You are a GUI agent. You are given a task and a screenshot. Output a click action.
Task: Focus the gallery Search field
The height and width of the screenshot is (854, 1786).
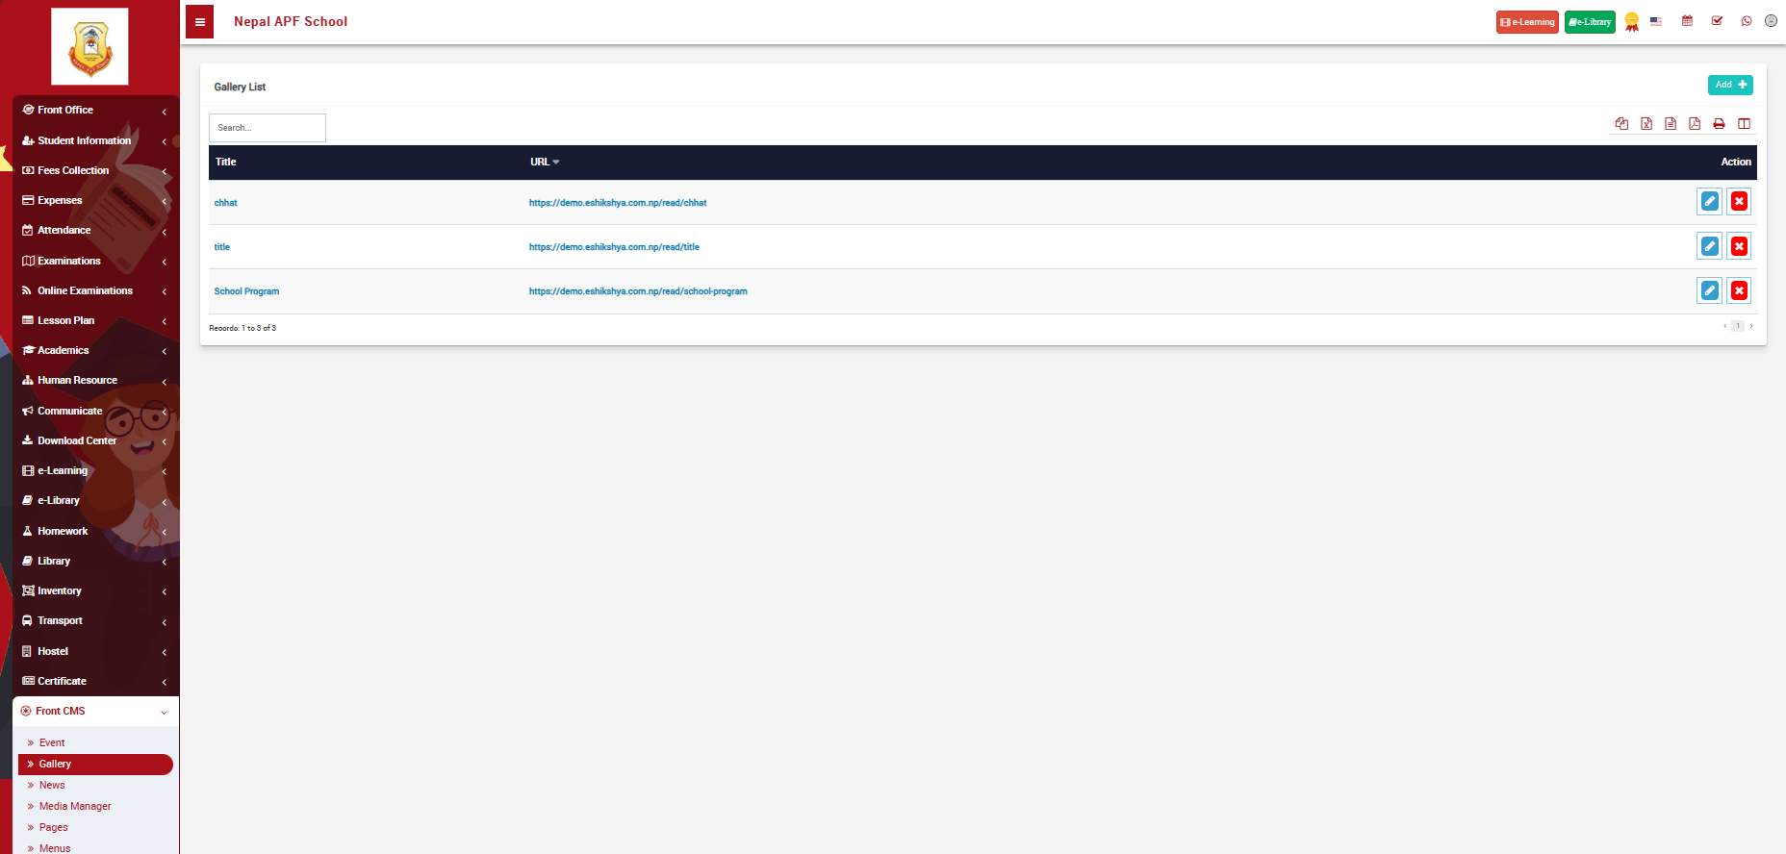(268, 128)
